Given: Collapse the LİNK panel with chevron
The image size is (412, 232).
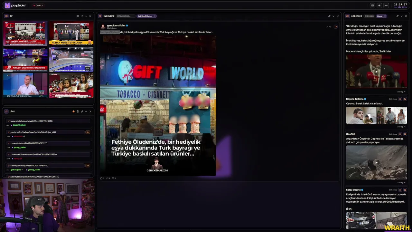Looking at the screenshot, I should click(x=86, y=111).
